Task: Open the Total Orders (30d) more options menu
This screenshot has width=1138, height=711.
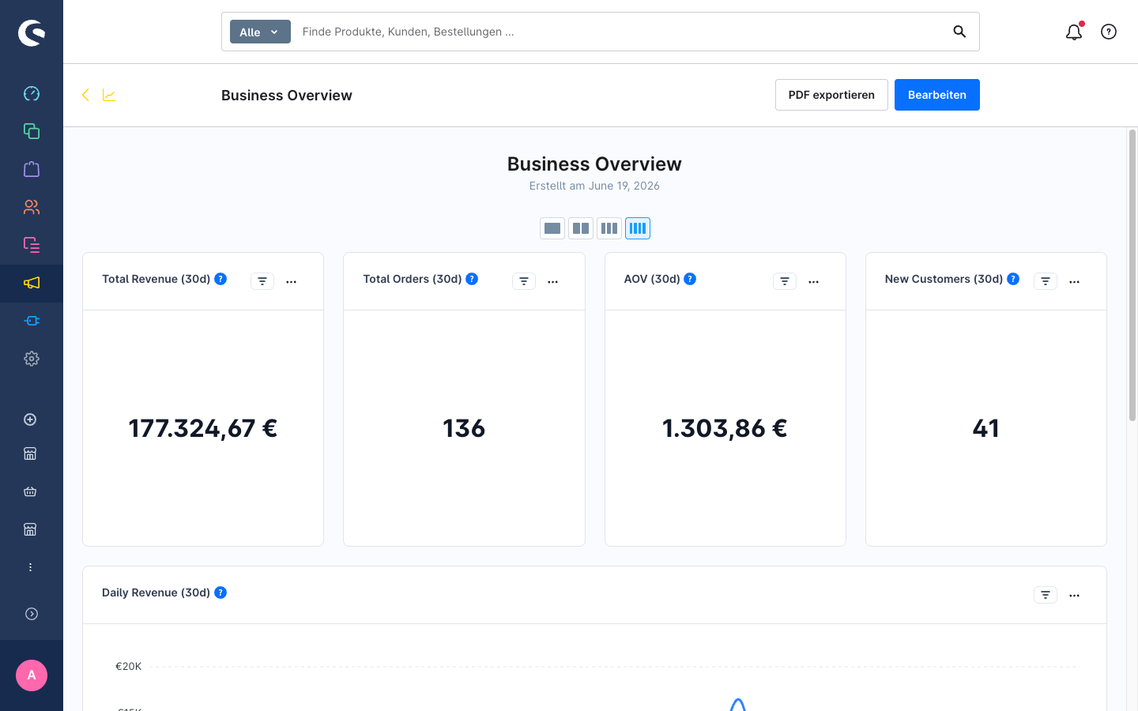Action: [553, 281]
